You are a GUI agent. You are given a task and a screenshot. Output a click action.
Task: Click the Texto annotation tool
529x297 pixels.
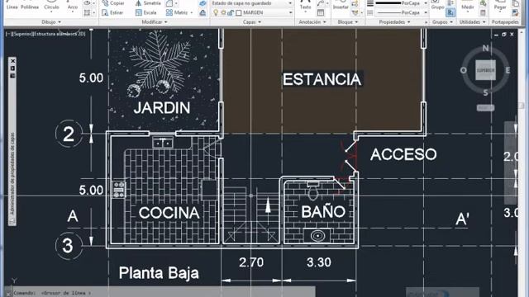pyautogui.click(x=305, y=5)
